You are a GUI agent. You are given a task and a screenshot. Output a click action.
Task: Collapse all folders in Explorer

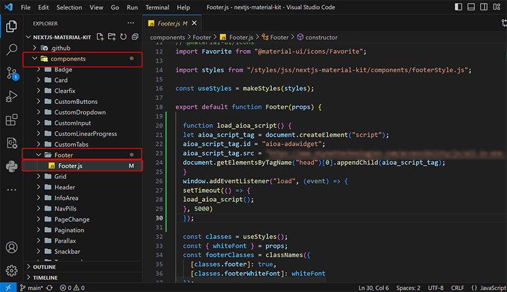click(135, 37)
